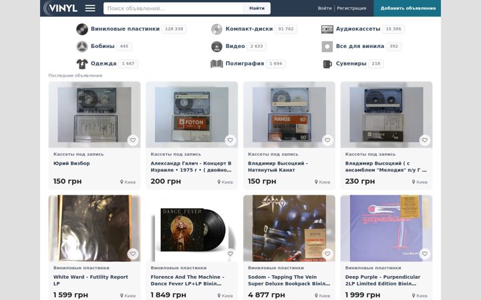The width and height of the screenshot is (481, 300).
Task: Open the Dance Fever vinyl cover image
Action: tap(192, 228)
